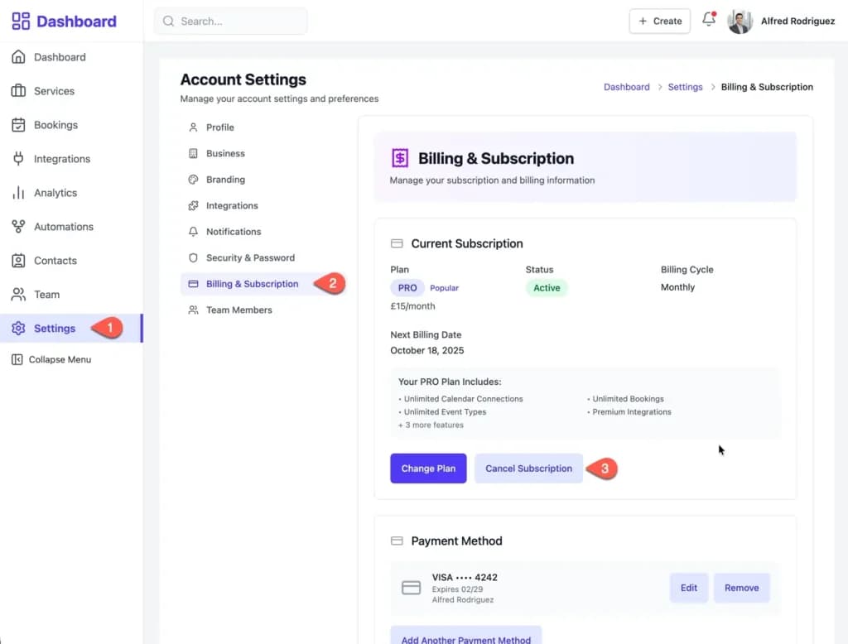Click the notification bell icon
Viewport: 848px width, 644px height.
(x=708, y=21)
